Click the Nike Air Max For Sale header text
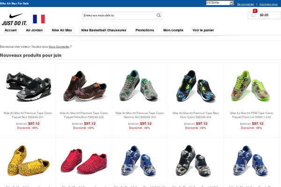The image size is (281, 187). tap(15, 3)
